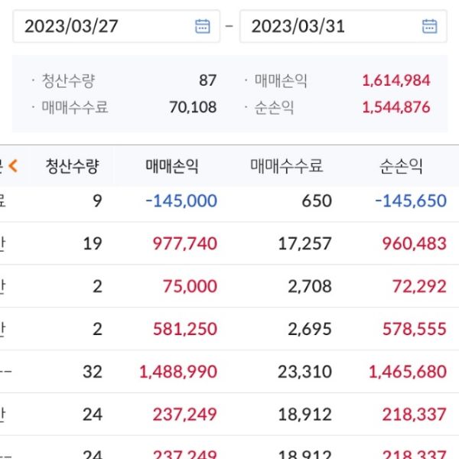459x459 pixels.
Task: Click the 581,250 profit cell
Action: click(190, 330)
